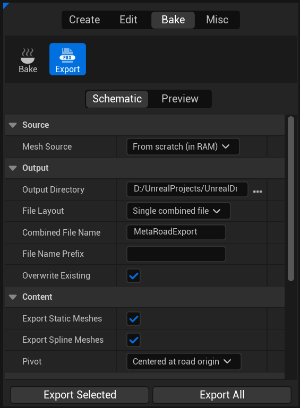Click the Output Directory path field
The width and height of the screenshot is (300, 408).
[x=187, y=189]
